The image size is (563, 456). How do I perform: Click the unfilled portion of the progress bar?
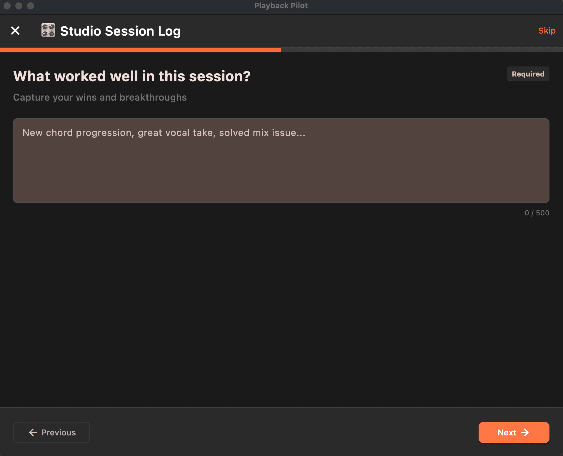421,49
